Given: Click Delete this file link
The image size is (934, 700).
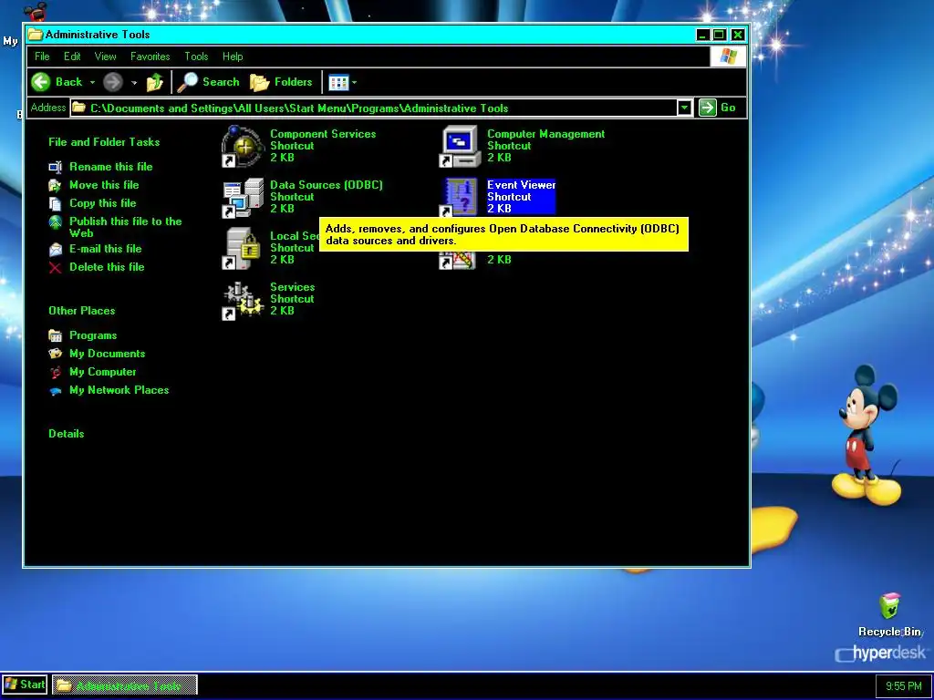Looking at the screenshot, I should pos(107,267).
